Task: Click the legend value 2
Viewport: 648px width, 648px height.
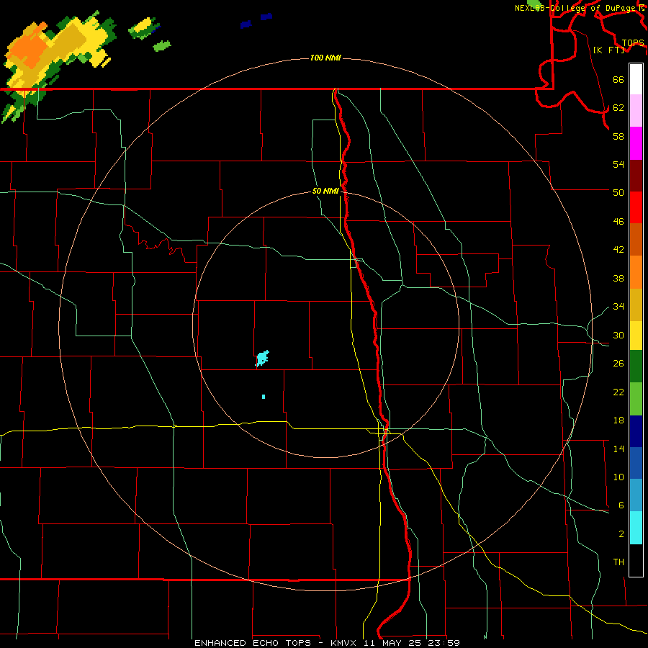Action: [x=621, y=534]
